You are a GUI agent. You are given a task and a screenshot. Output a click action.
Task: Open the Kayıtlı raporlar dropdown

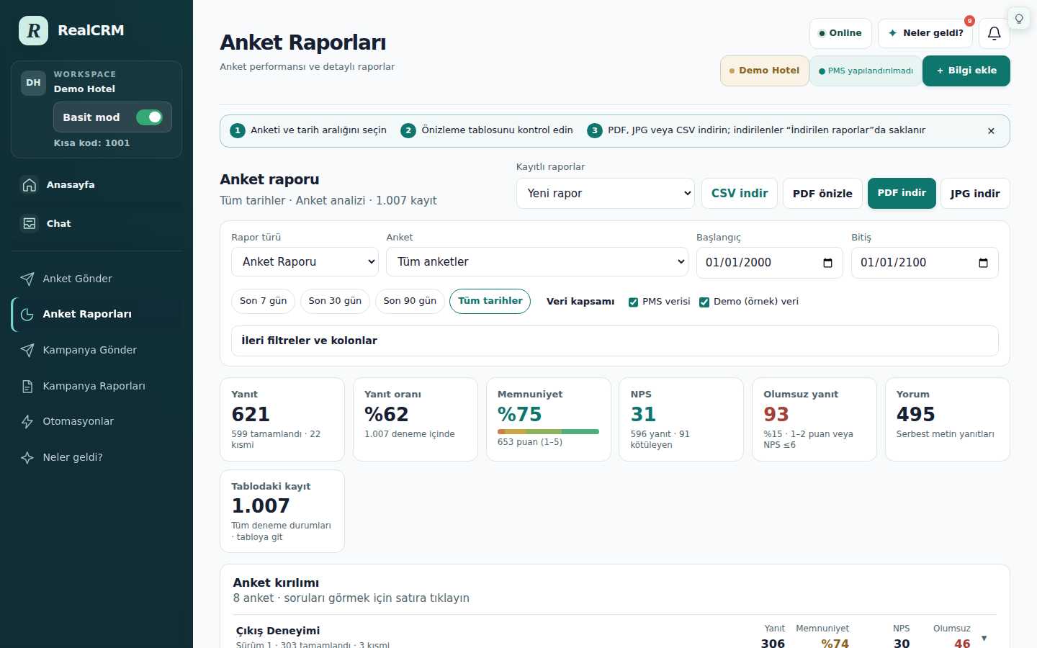tap(605, 194)
